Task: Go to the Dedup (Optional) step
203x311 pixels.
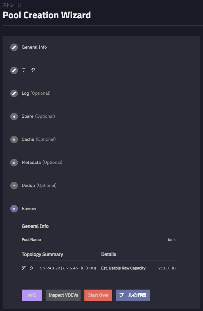Action: [x=39, y=186]
